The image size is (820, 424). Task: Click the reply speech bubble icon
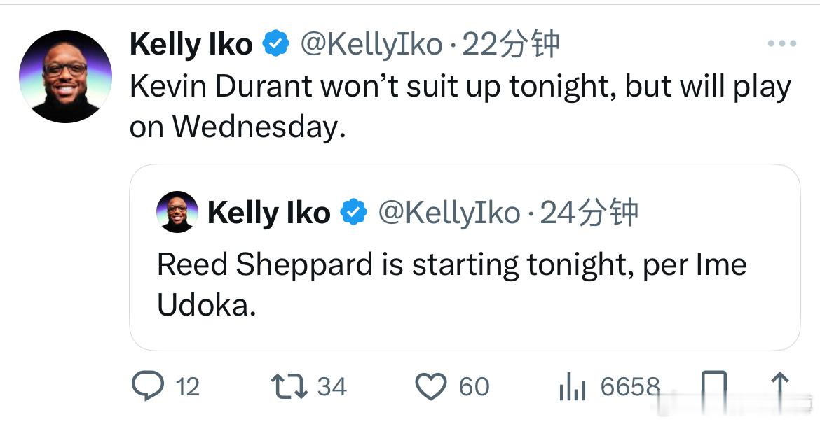click(147, 386)
